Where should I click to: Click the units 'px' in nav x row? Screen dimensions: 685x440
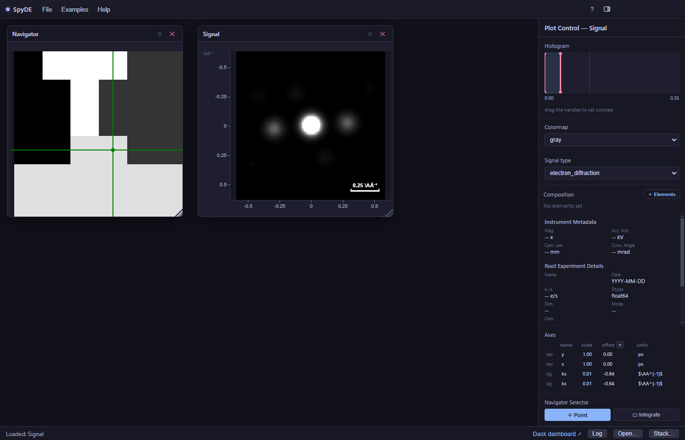[x=641, y=364]
